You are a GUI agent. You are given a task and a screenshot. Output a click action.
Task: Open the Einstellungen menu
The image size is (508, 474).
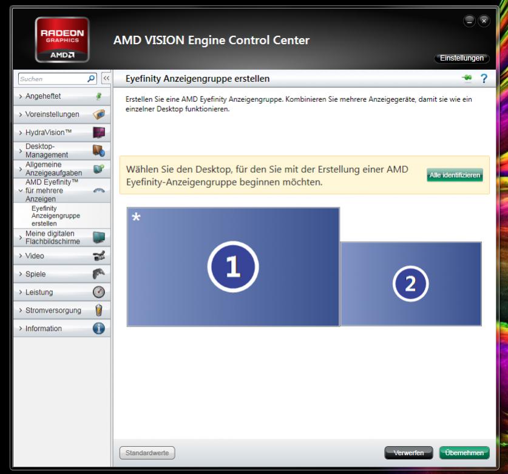(462, 58)
